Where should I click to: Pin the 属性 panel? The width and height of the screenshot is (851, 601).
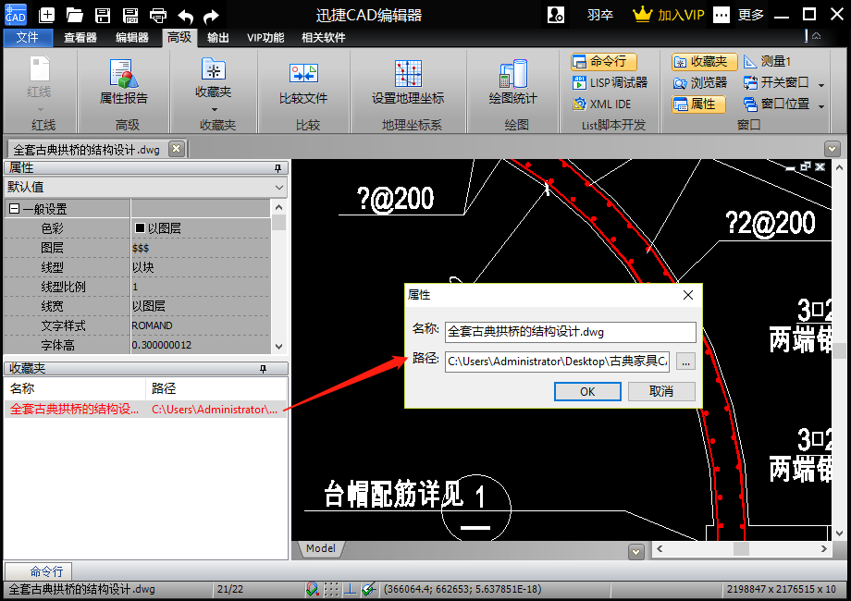[277, 168]
